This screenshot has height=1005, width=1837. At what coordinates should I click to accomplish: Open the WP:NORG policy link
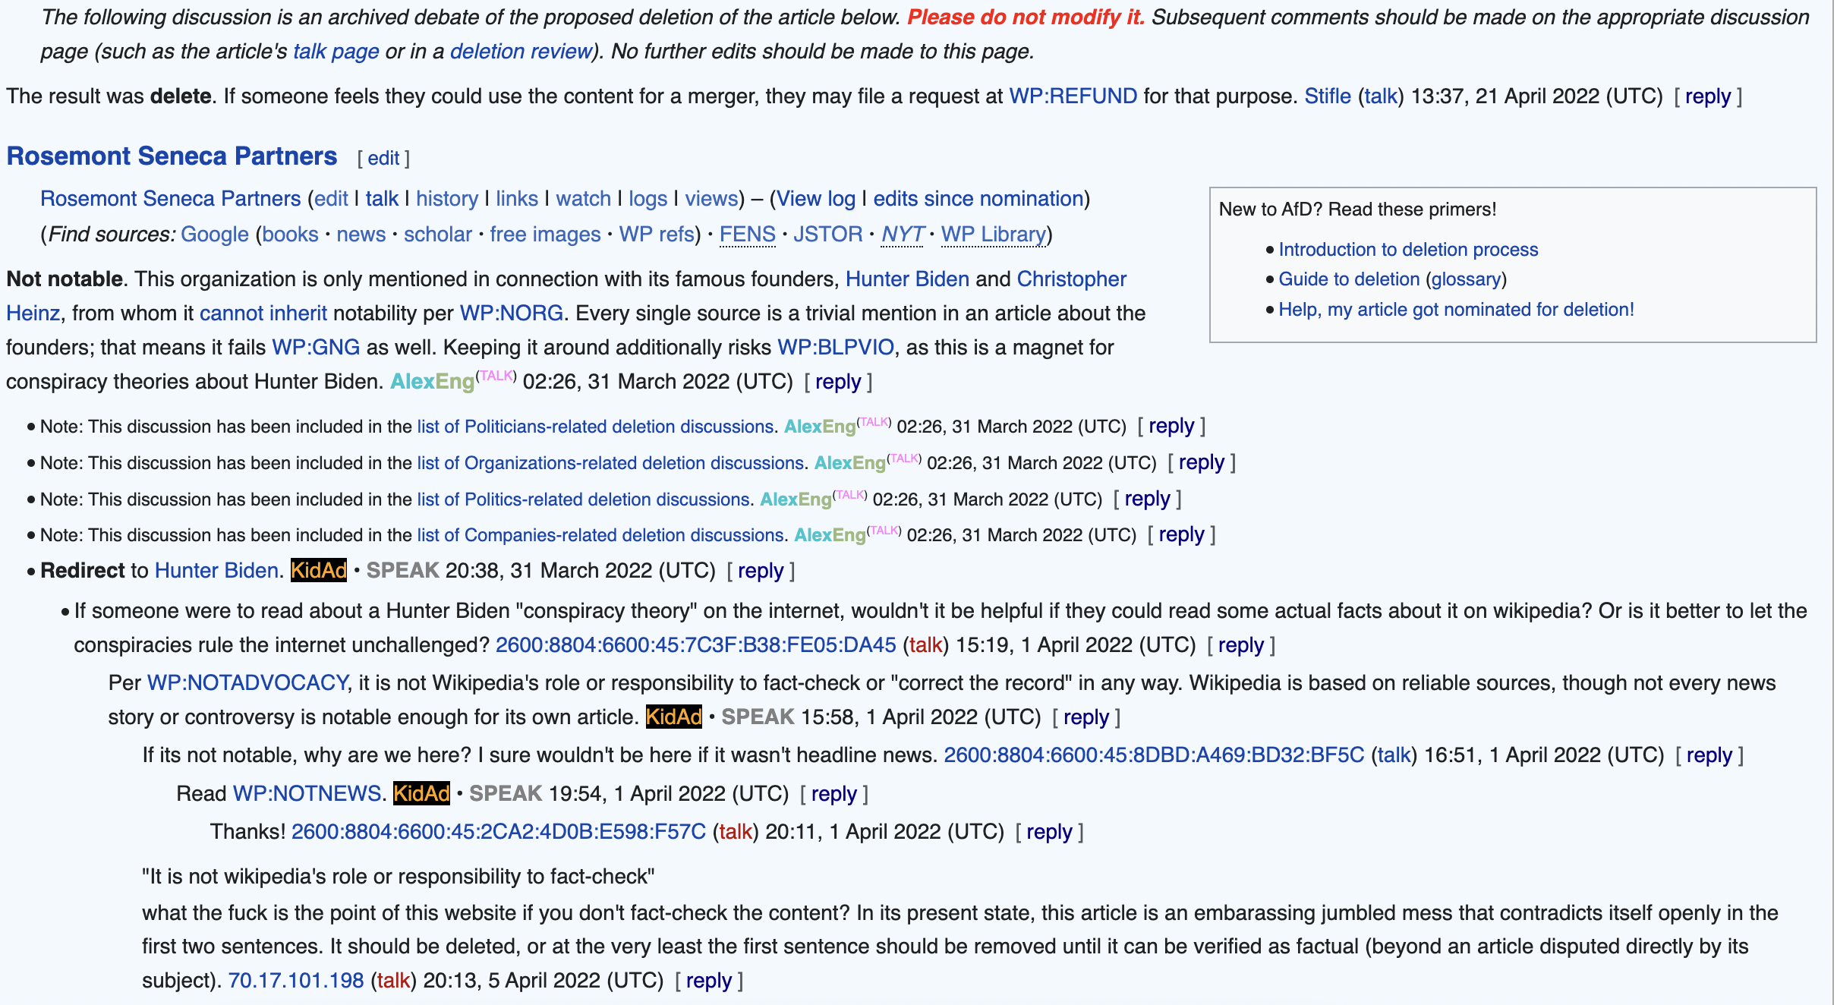tap(512, 313)
